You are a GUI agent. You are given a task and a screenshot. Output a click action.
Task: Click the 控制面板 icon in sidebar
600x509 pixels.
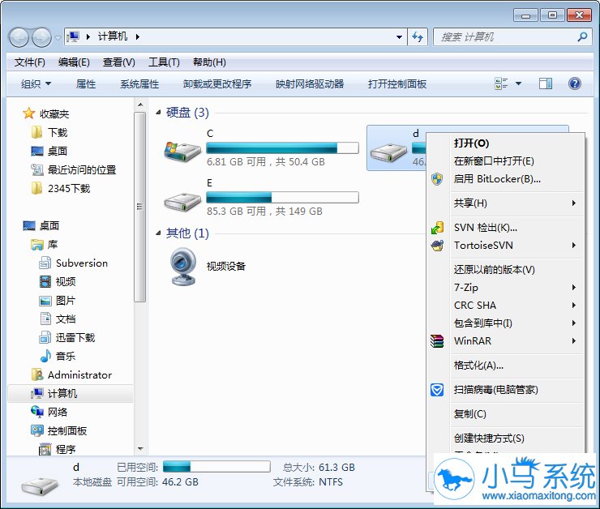(37, 430)
